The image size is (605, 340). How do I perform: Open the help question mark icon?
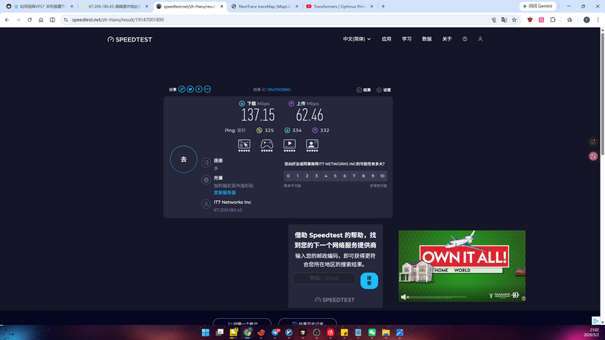tap(465, 39)
